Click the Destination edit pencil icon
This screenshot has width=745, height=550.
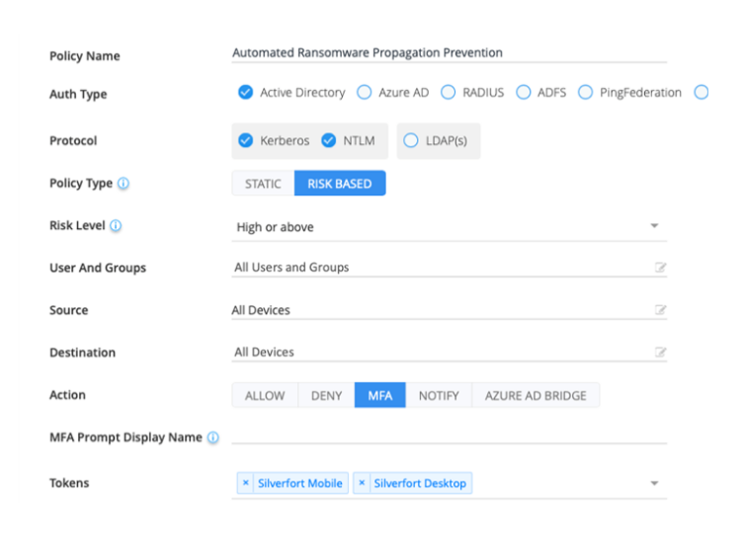(x=660, y=353)
